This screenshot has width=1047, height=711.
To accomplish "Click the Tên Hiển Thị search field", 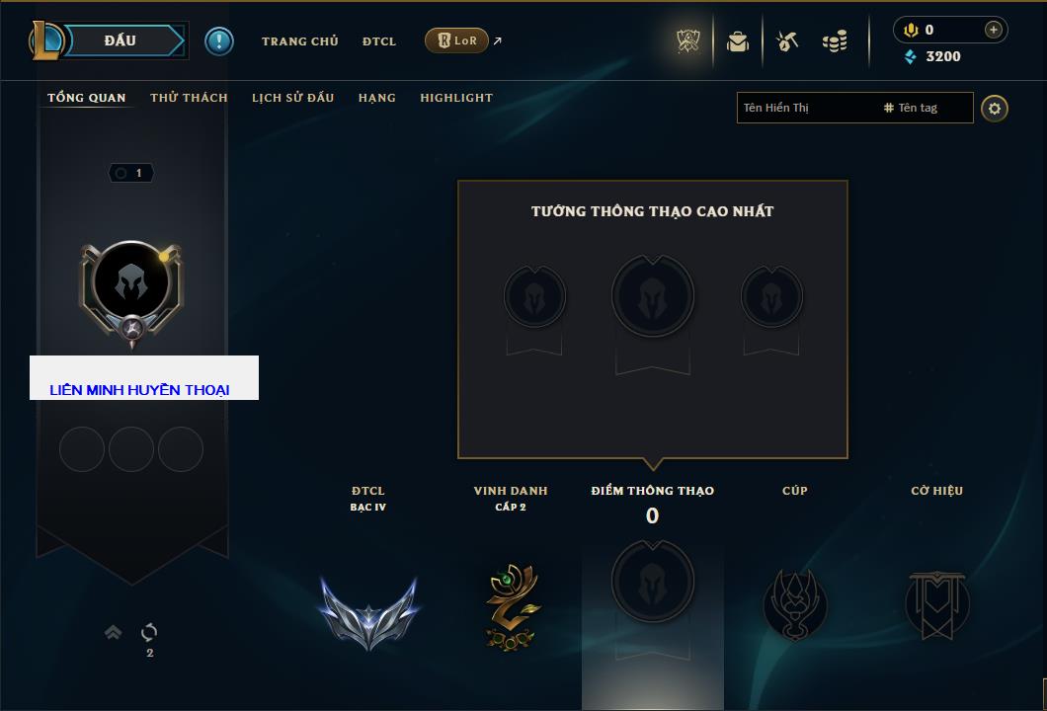I will (854, 108).
